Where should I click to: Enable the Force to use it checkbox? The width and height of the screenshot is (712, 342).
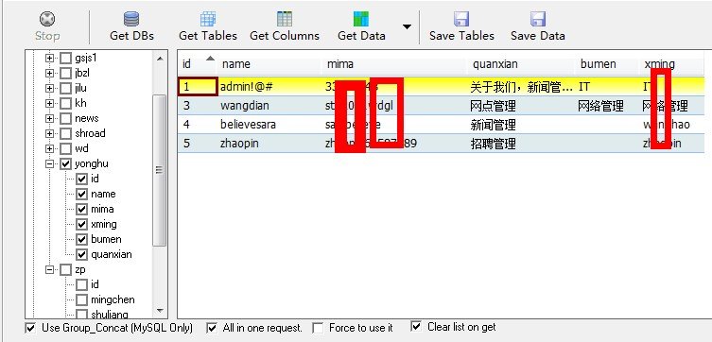[319, 328]
